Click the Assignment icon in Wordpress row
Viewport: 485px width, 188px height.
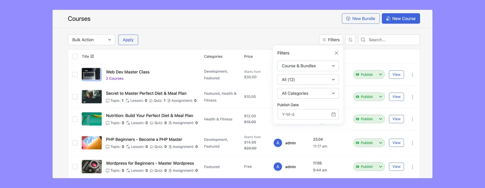click(x=170, y=171)
